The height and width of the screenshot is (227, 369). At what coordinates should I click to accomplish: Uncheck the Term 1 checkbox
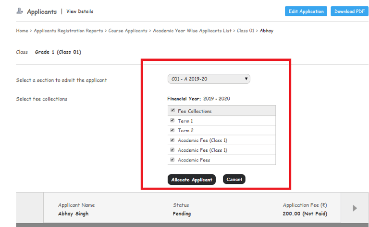[x=172, y=120]
